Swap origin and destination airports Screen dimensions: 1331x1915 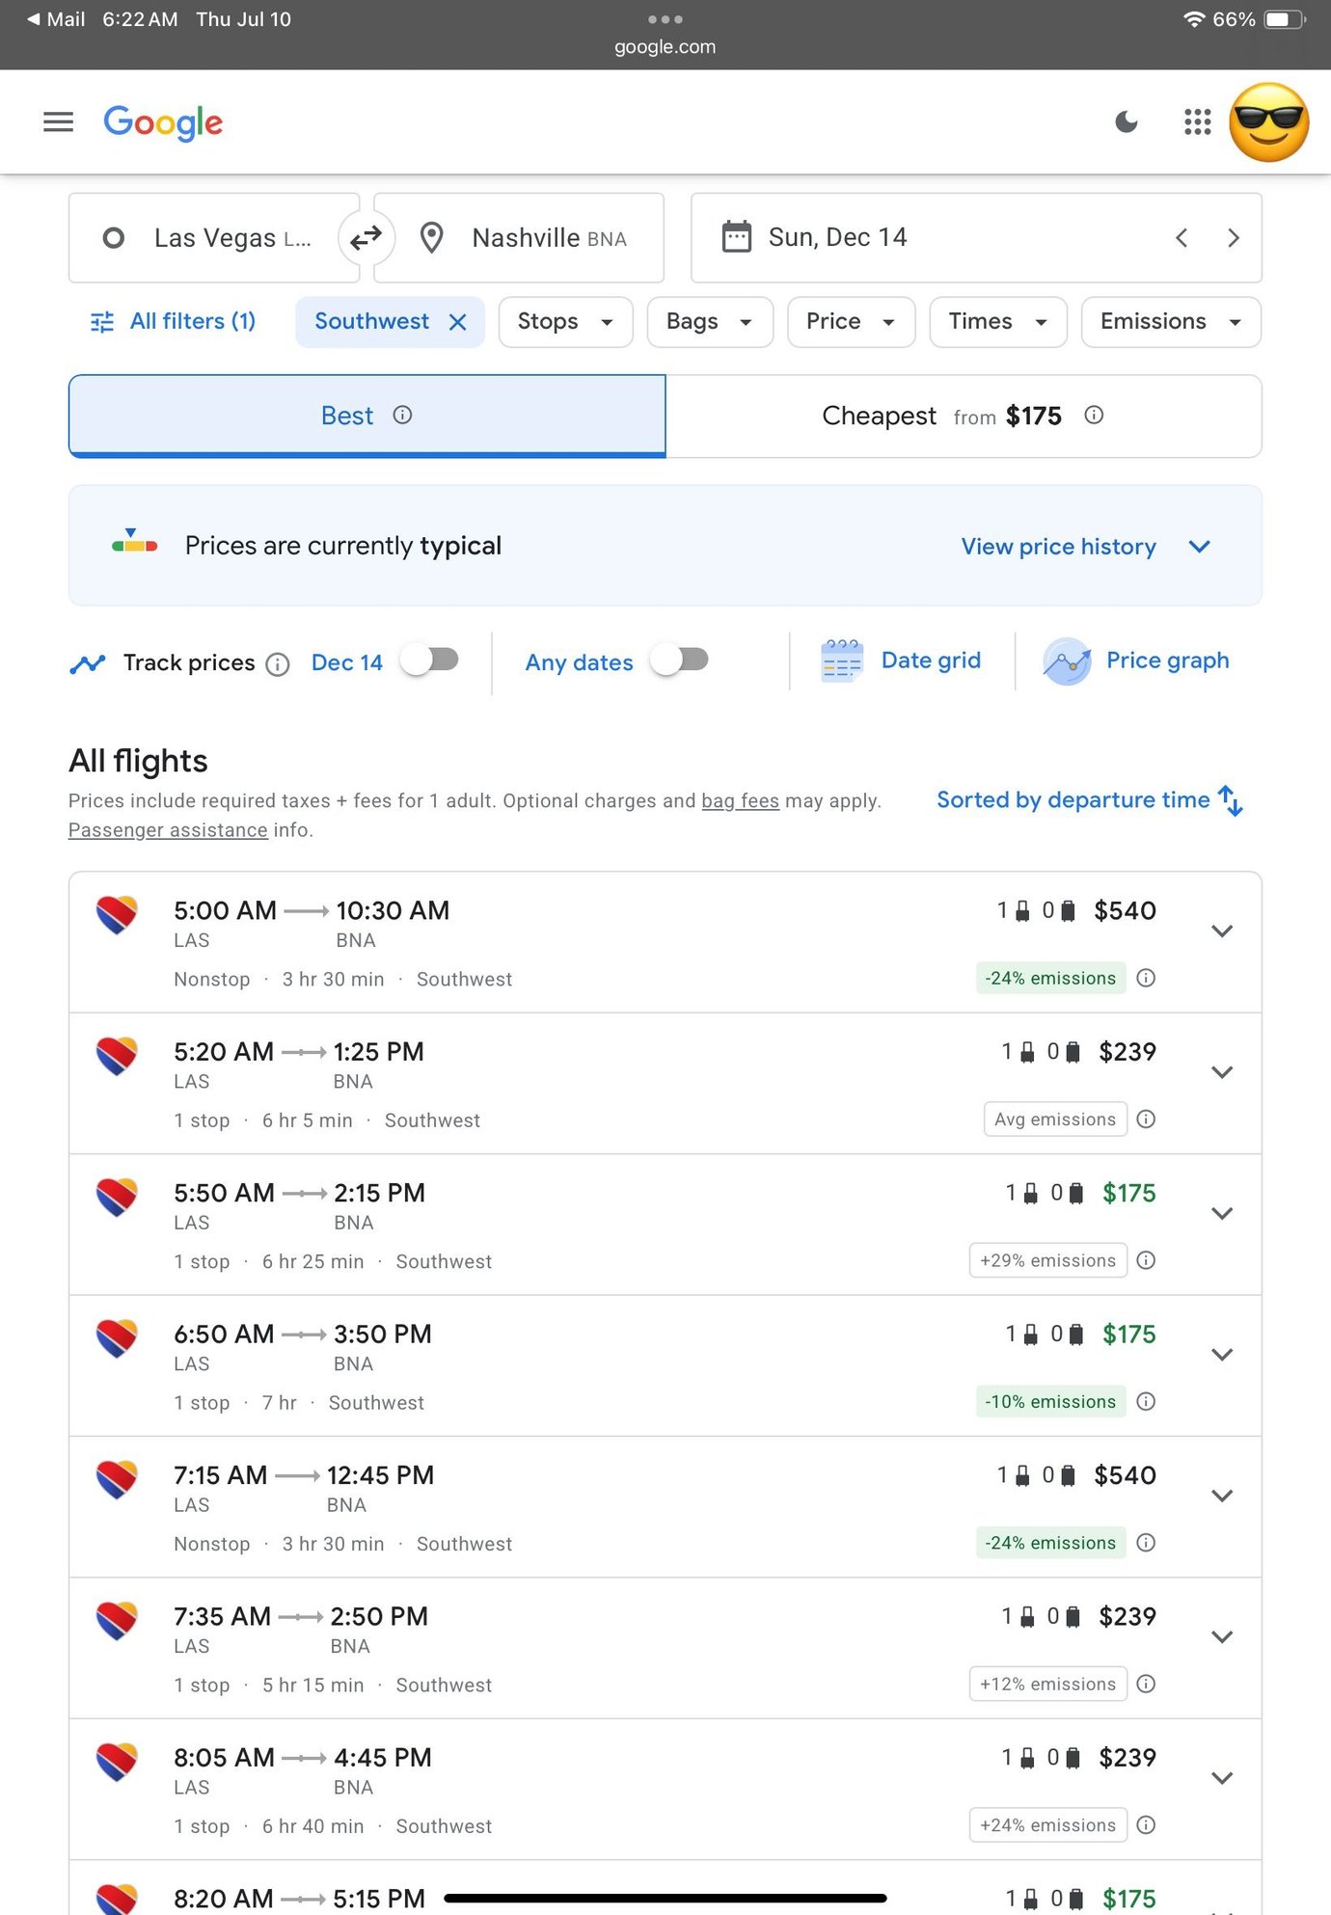pyautogui.click(x=367, y=238)
